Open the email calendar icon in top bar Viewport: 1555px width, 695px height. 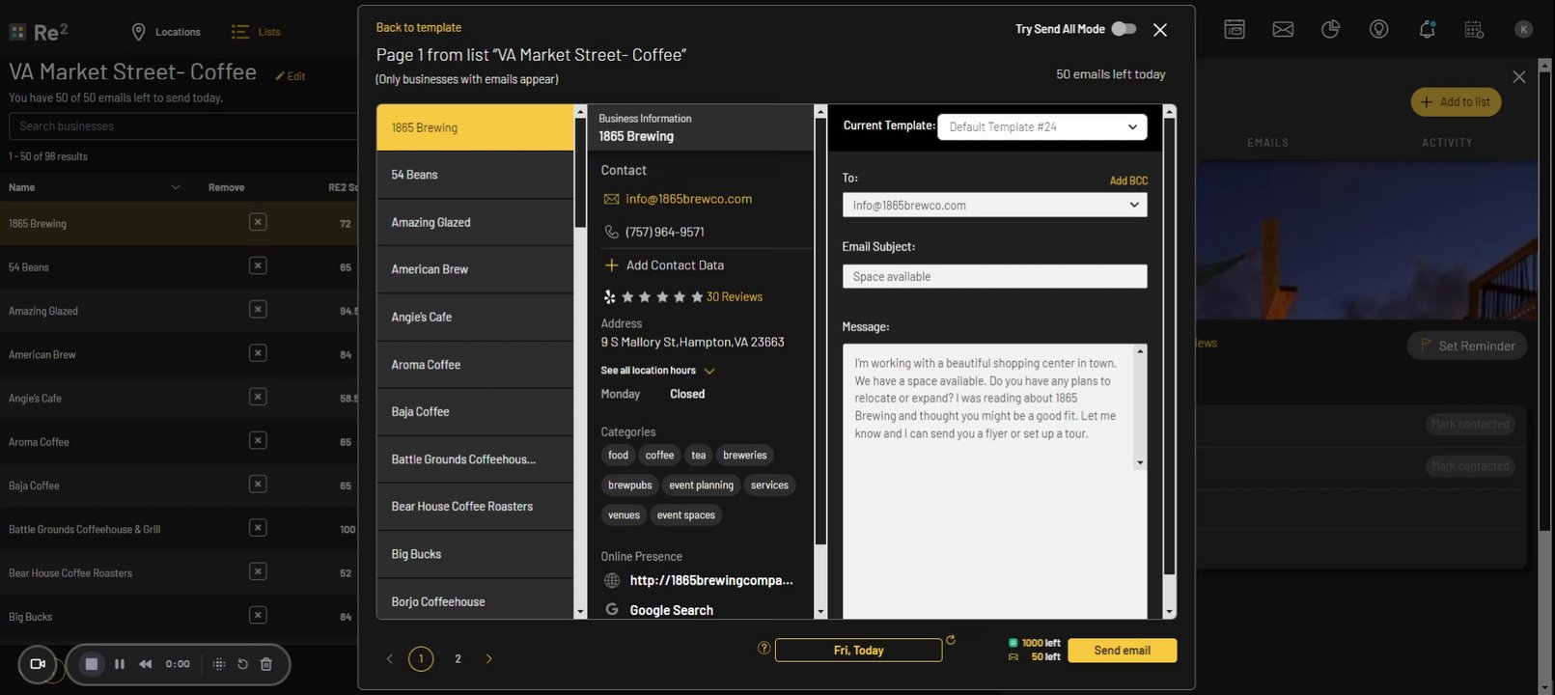(x=1235, y=29)
